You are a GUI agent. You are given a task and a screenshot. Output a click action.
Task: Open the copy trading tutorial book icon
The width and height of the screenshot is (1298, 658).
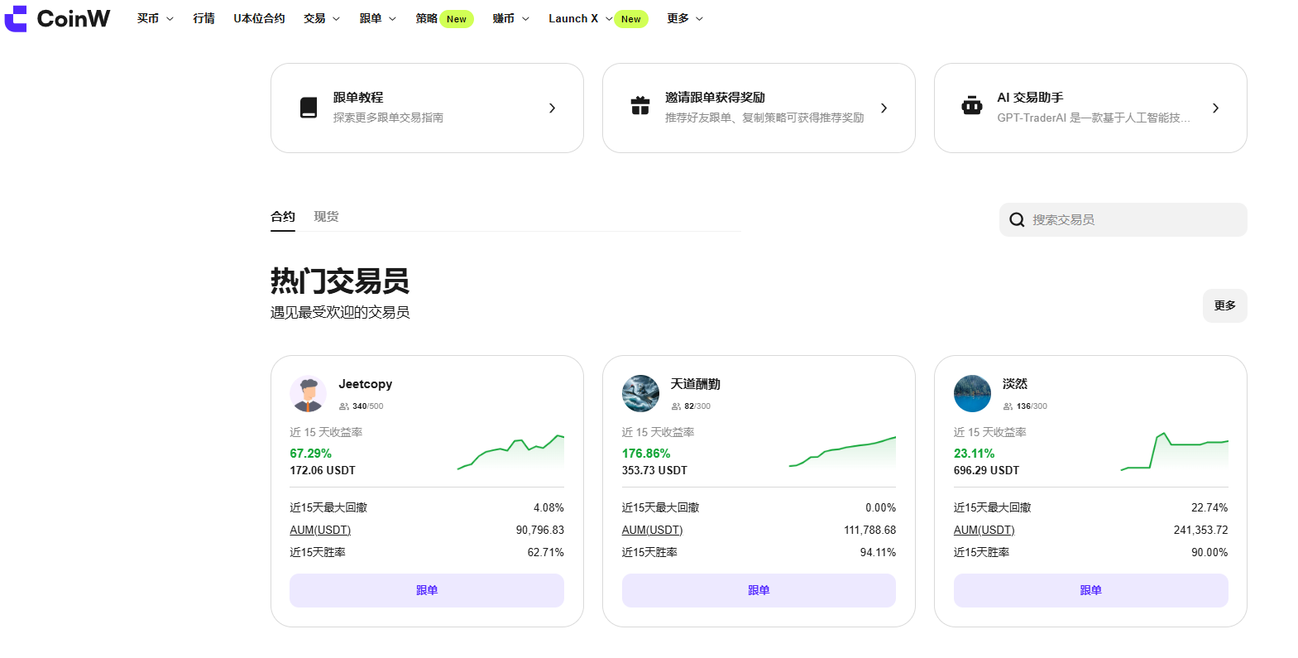309,108
